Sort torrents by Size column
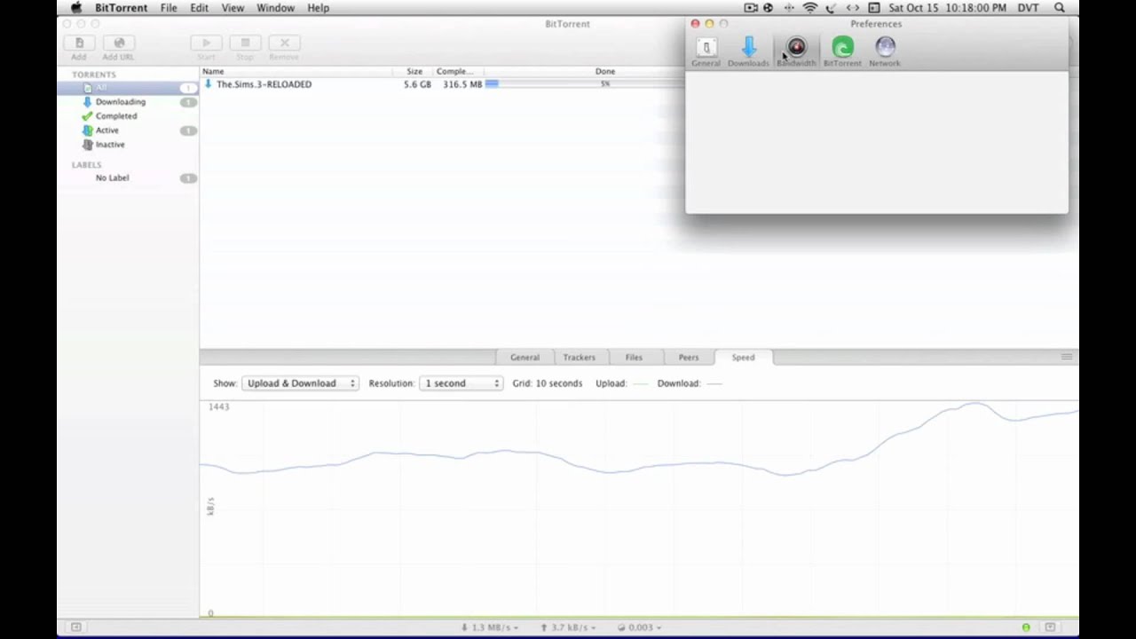Viewport: 1136px width, 639px height. pos(414,71)
